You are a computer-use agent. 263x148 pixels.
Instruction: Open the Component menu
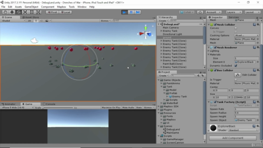(48, 7)
